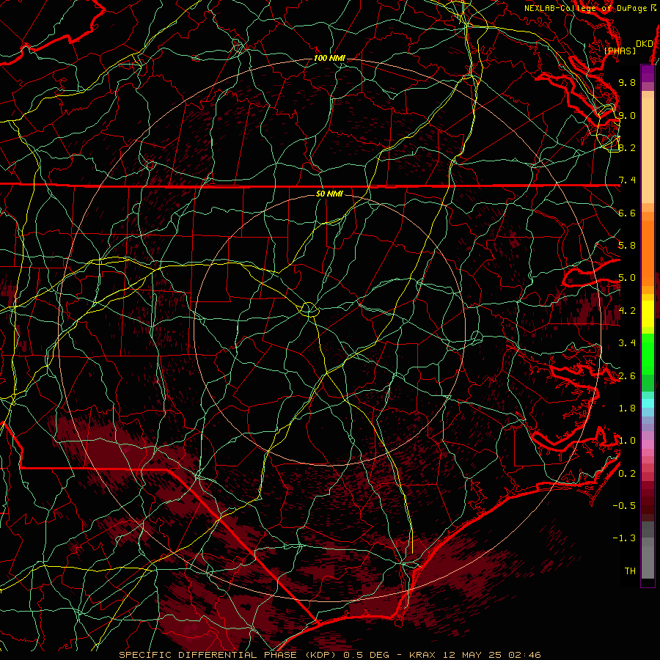The image size is (660, 660).
Task: Click the 5.8 scale value
Action: tap(627, 246)
